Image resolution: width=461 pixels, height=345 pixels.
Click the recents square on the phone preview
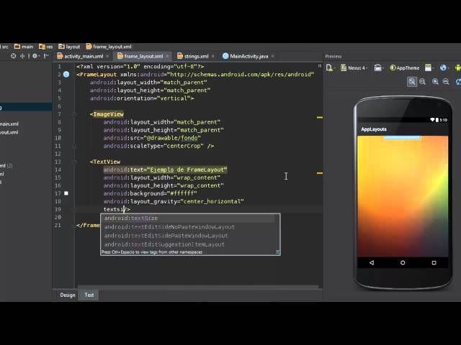pos(434,262)
